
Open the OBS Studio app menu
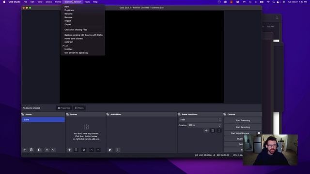tap(15, 2)
